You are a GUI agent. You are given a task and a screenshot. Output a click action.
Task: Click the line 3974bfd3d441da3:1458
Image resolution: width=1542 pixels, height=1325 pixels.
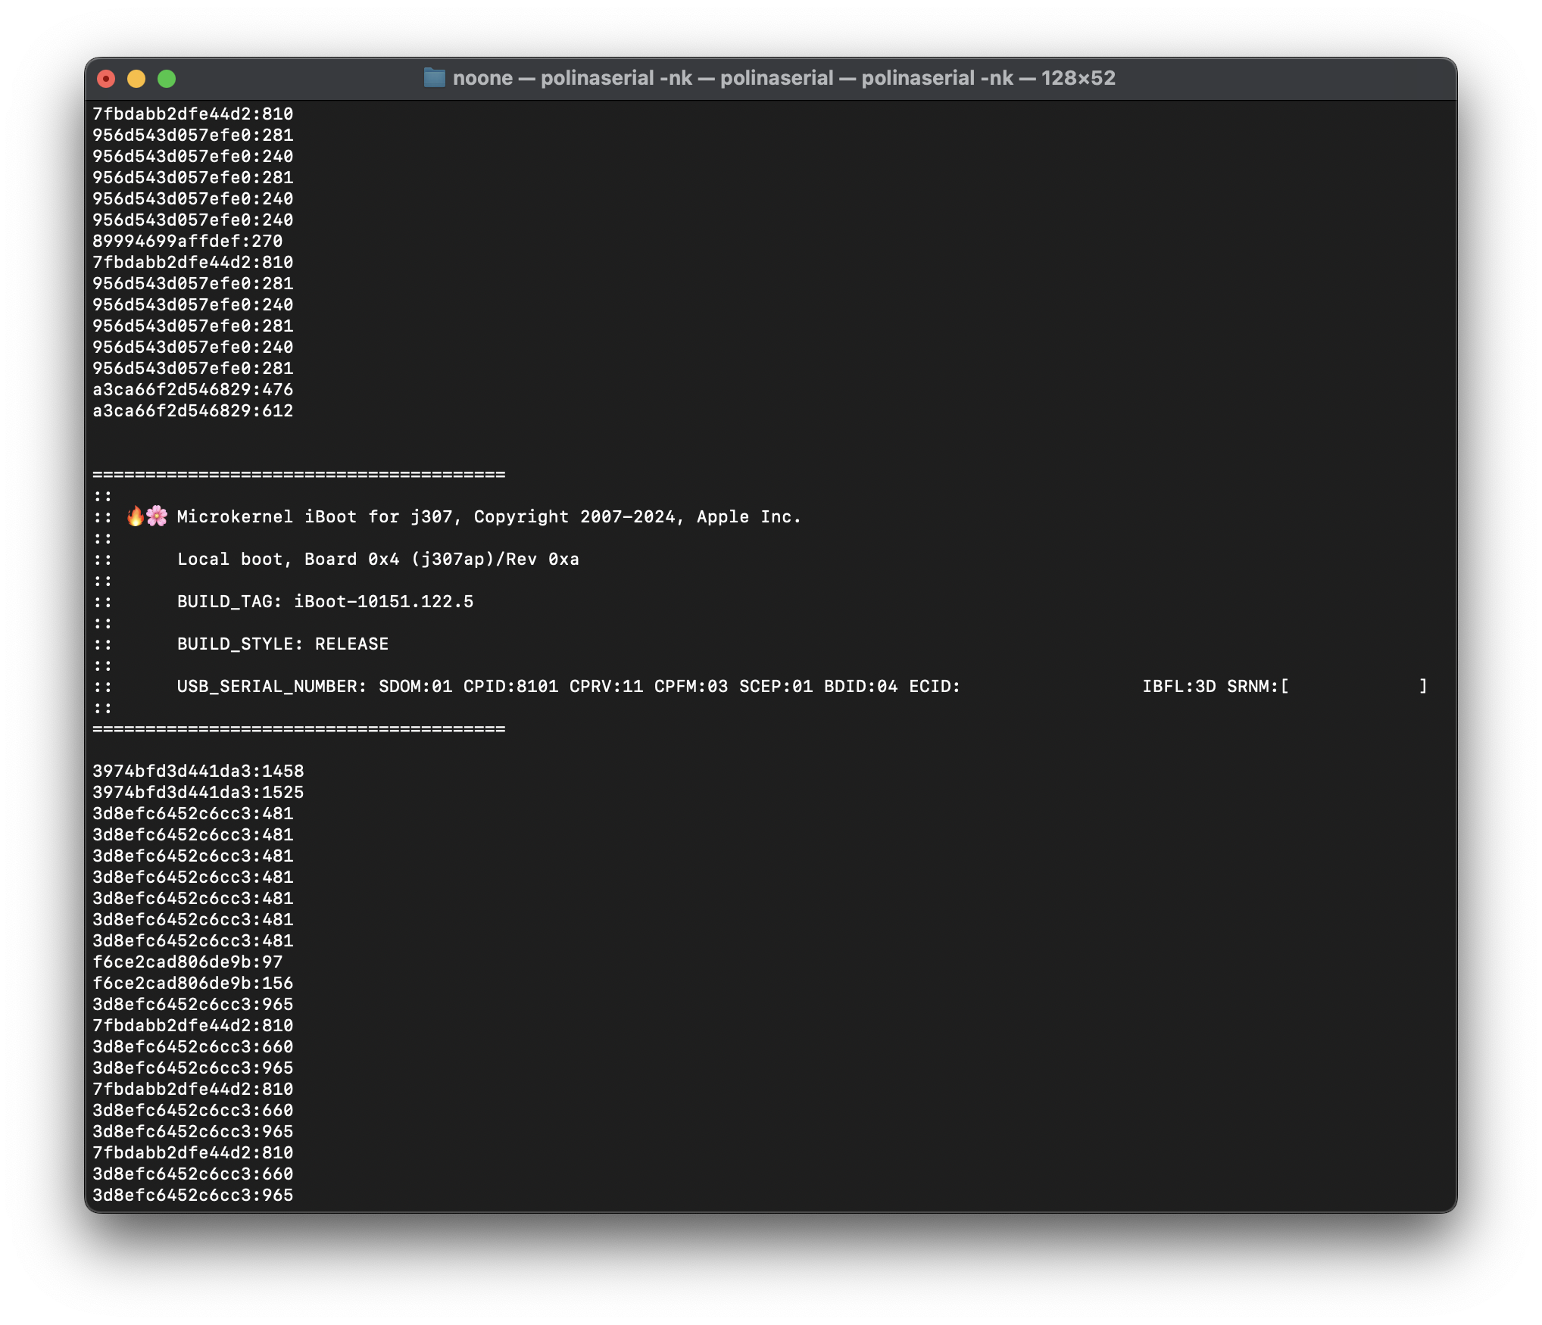pyautogui.click(x=198, y=771)
